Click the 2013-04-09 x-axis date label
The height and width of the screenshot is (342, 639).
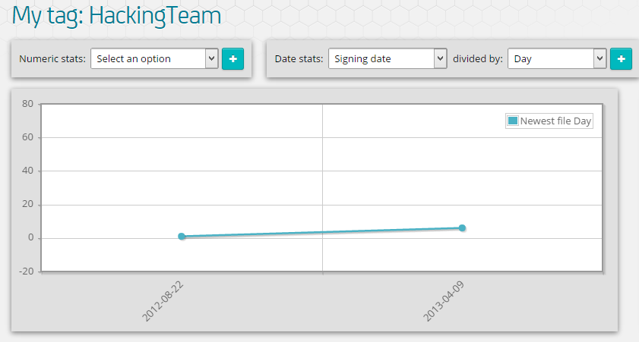coord(444,302)
